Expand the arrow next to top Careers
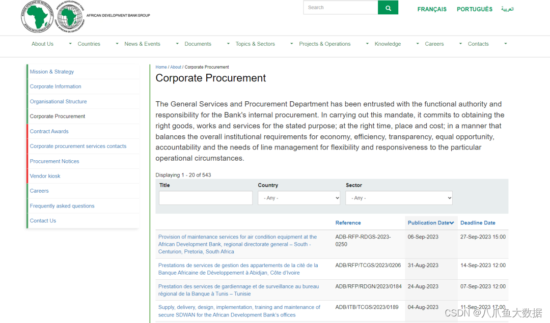Viewport: 550px width, 323px height. point(460,44)
